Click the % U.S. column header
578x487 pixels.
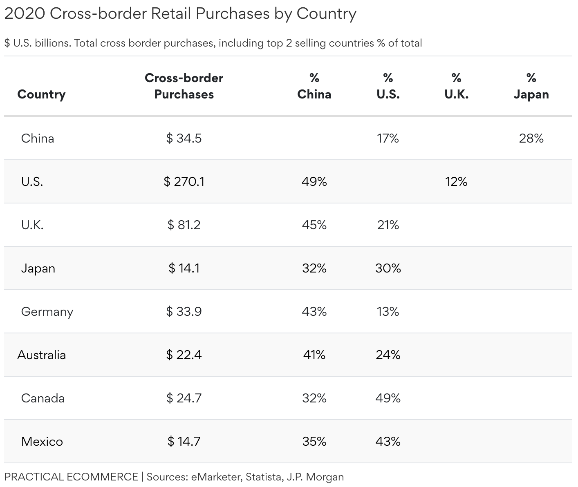tap(388, 86)
